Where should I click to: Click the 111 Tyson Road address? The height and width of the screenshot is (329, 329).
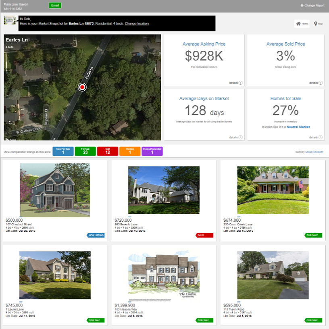[234, 309]
